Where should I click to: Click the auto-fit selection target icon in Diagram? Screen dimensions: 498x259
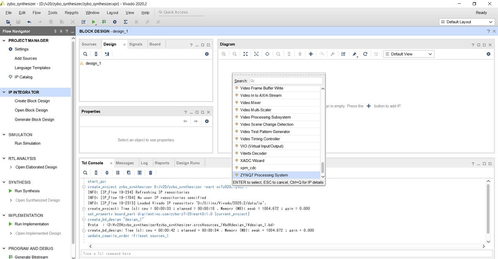(x=267, y=54)
